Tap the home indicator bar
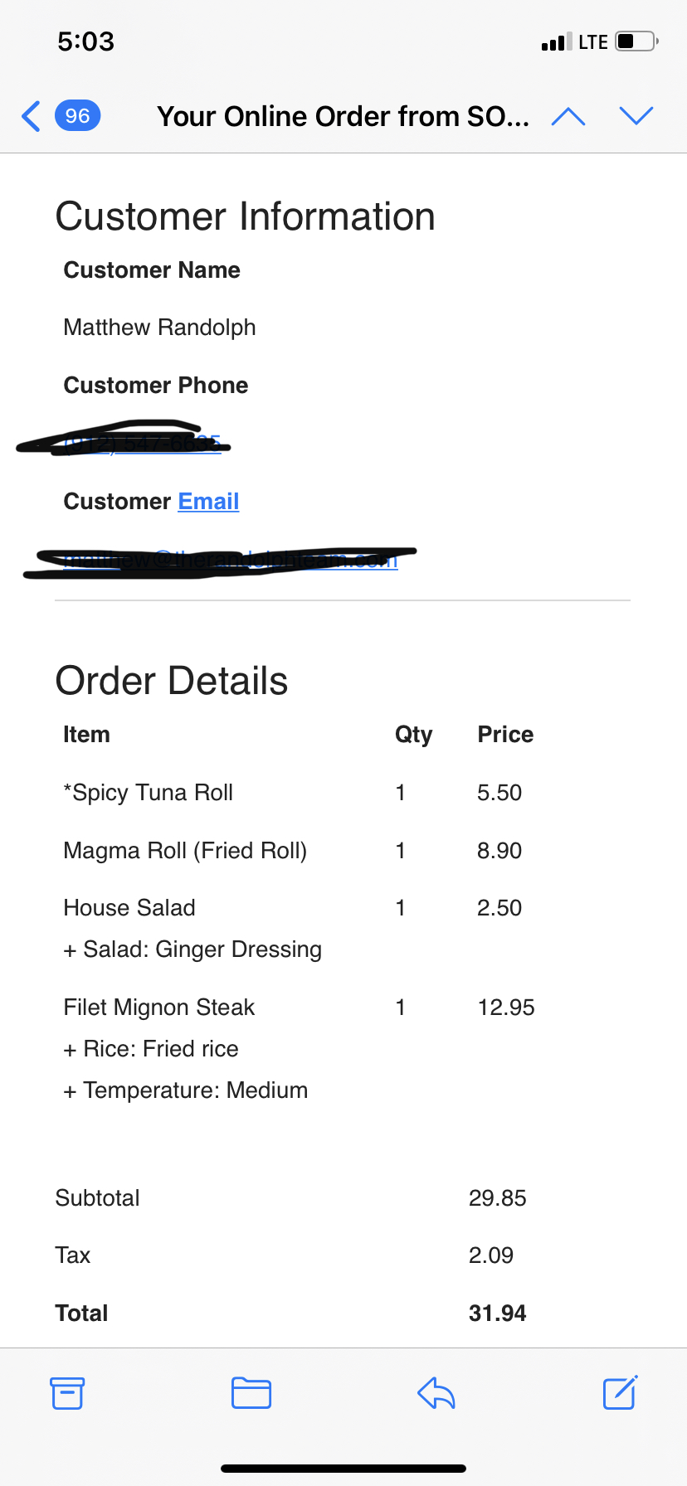 coord(343,1468)
